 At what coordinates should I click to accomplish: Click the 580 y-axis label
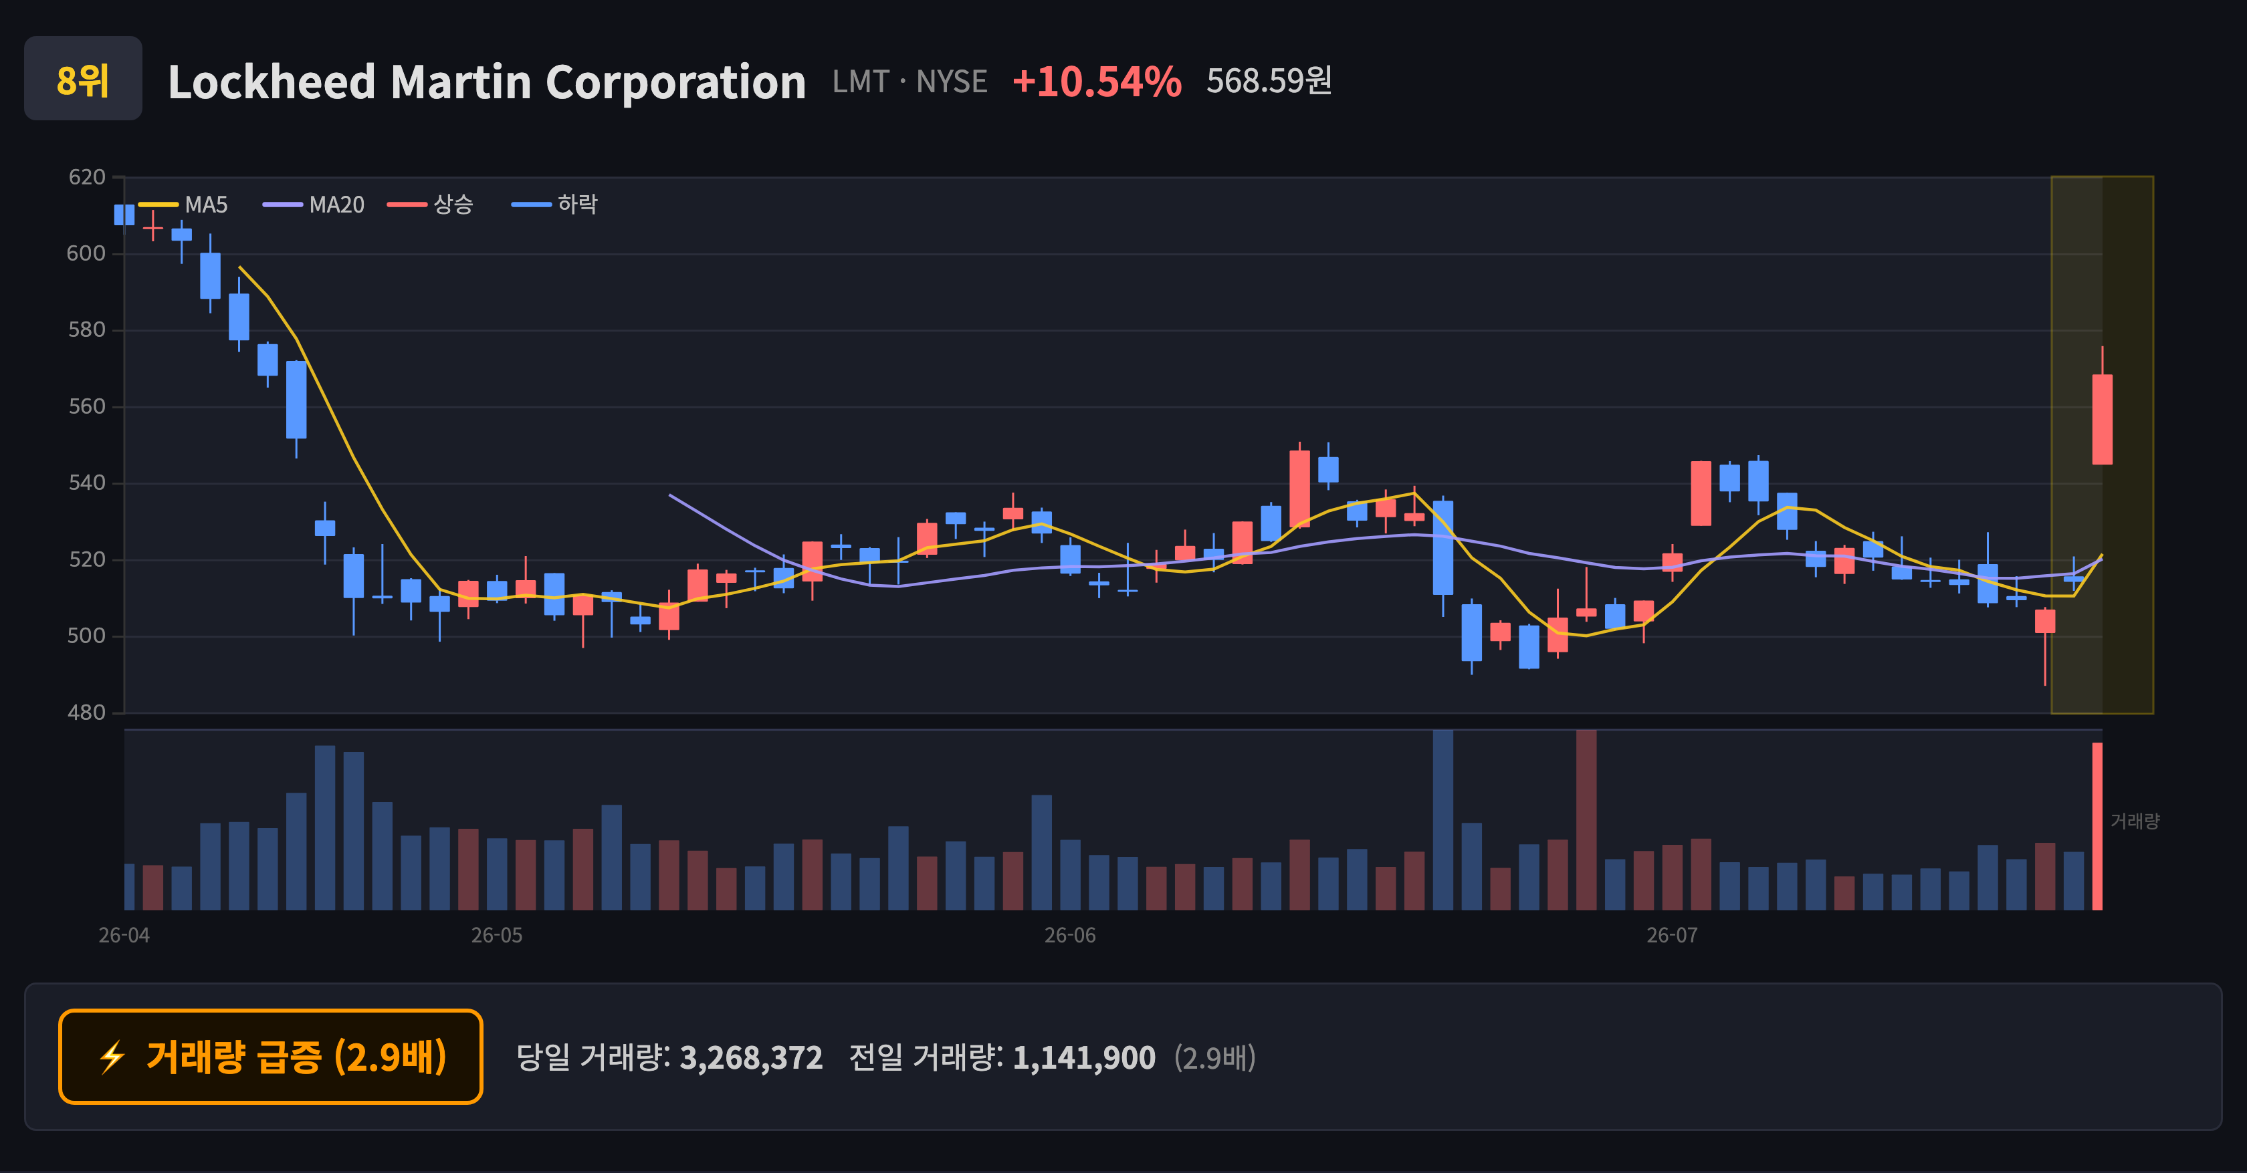87,330
